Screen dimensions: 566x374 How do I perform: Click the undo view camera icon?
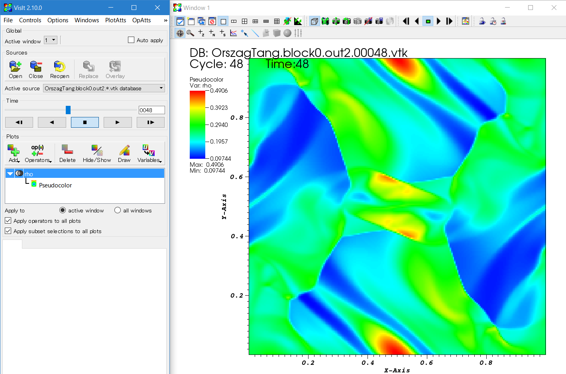347,21
